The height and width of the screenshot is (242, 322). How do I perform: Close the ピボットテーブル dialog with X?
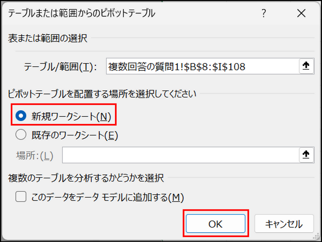(301, 13)
